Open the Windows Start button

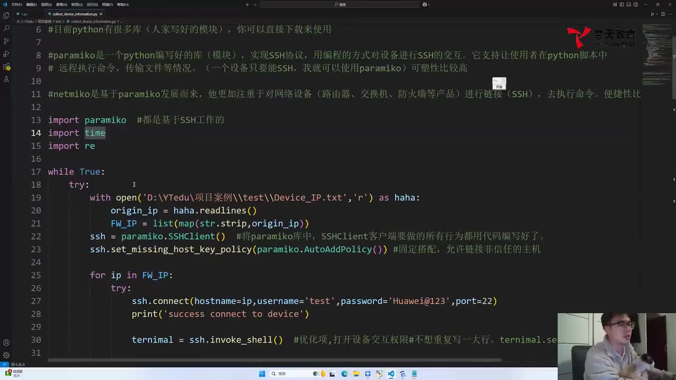[x=262, y=374]
